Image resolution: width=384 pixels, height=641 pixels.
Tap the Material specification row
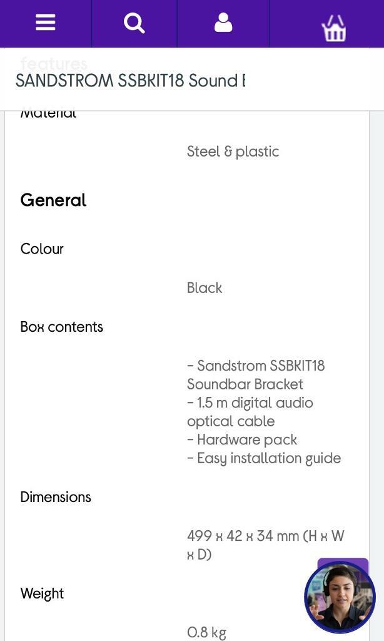tap(48, 113)
